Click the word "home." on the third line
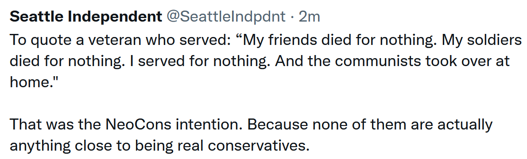The height and width of the screenshot is (159, 527). [x=31, y=83]
